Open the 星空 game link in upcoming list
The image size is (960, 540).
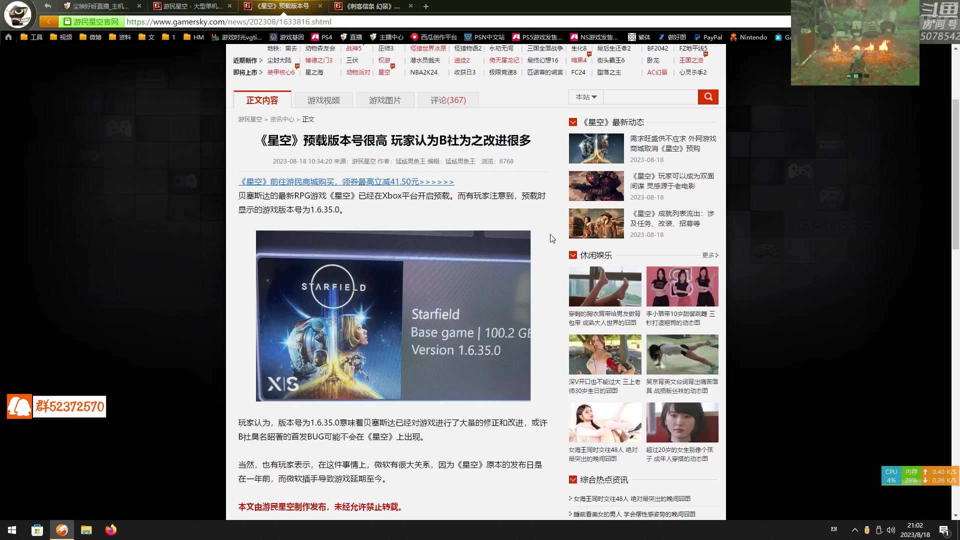pos(384,72)
